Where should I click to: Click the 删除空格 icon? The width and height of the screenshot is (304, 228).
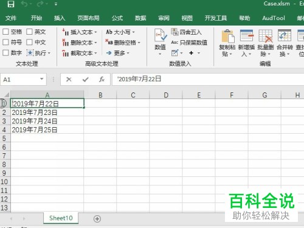pos(109,42)
